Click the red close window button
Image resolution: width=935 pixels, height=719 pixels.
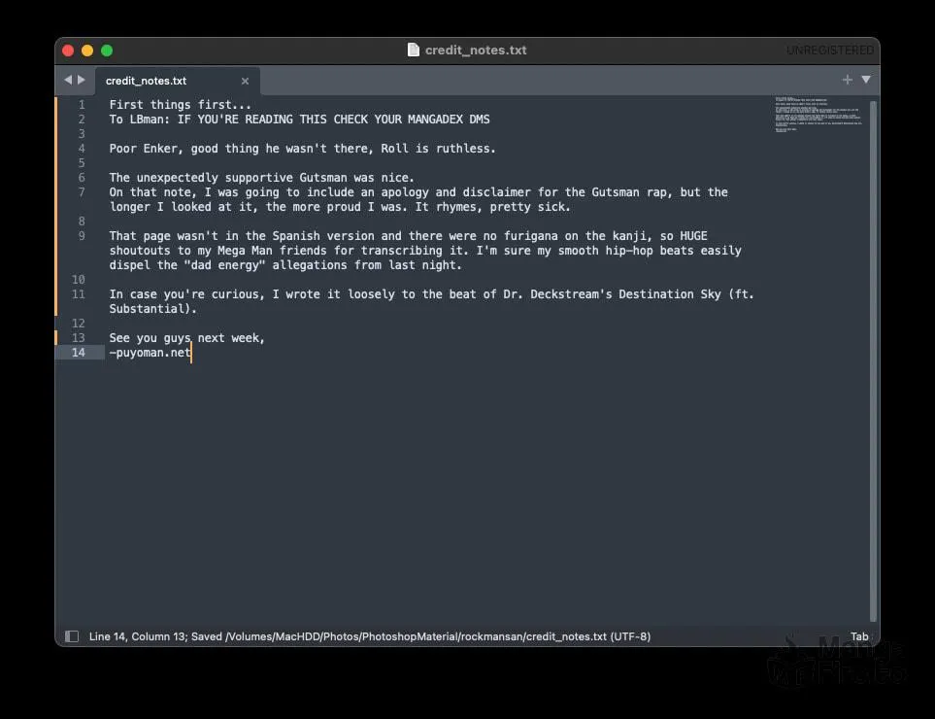pos(68,51)
